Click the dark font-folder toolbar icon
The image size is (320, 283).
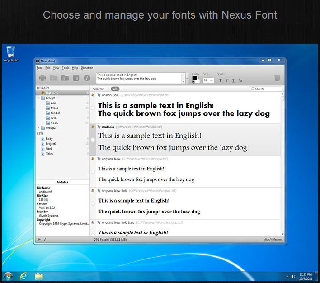coord(65,78)
